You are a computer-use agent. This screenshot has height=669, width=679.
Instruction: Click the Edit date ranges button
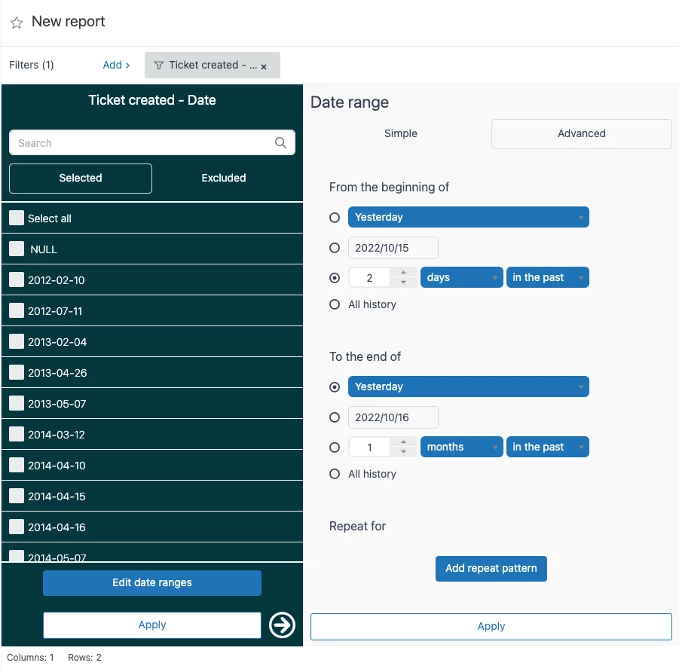coord(152,583)
